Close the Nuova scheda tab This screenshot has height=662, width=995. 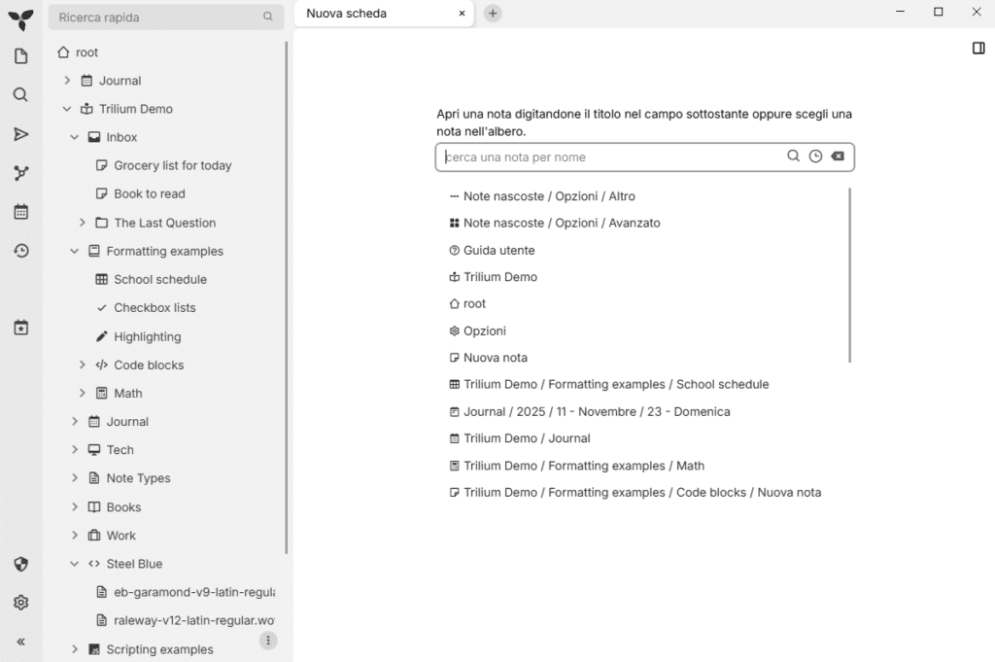tap(462, 14)
